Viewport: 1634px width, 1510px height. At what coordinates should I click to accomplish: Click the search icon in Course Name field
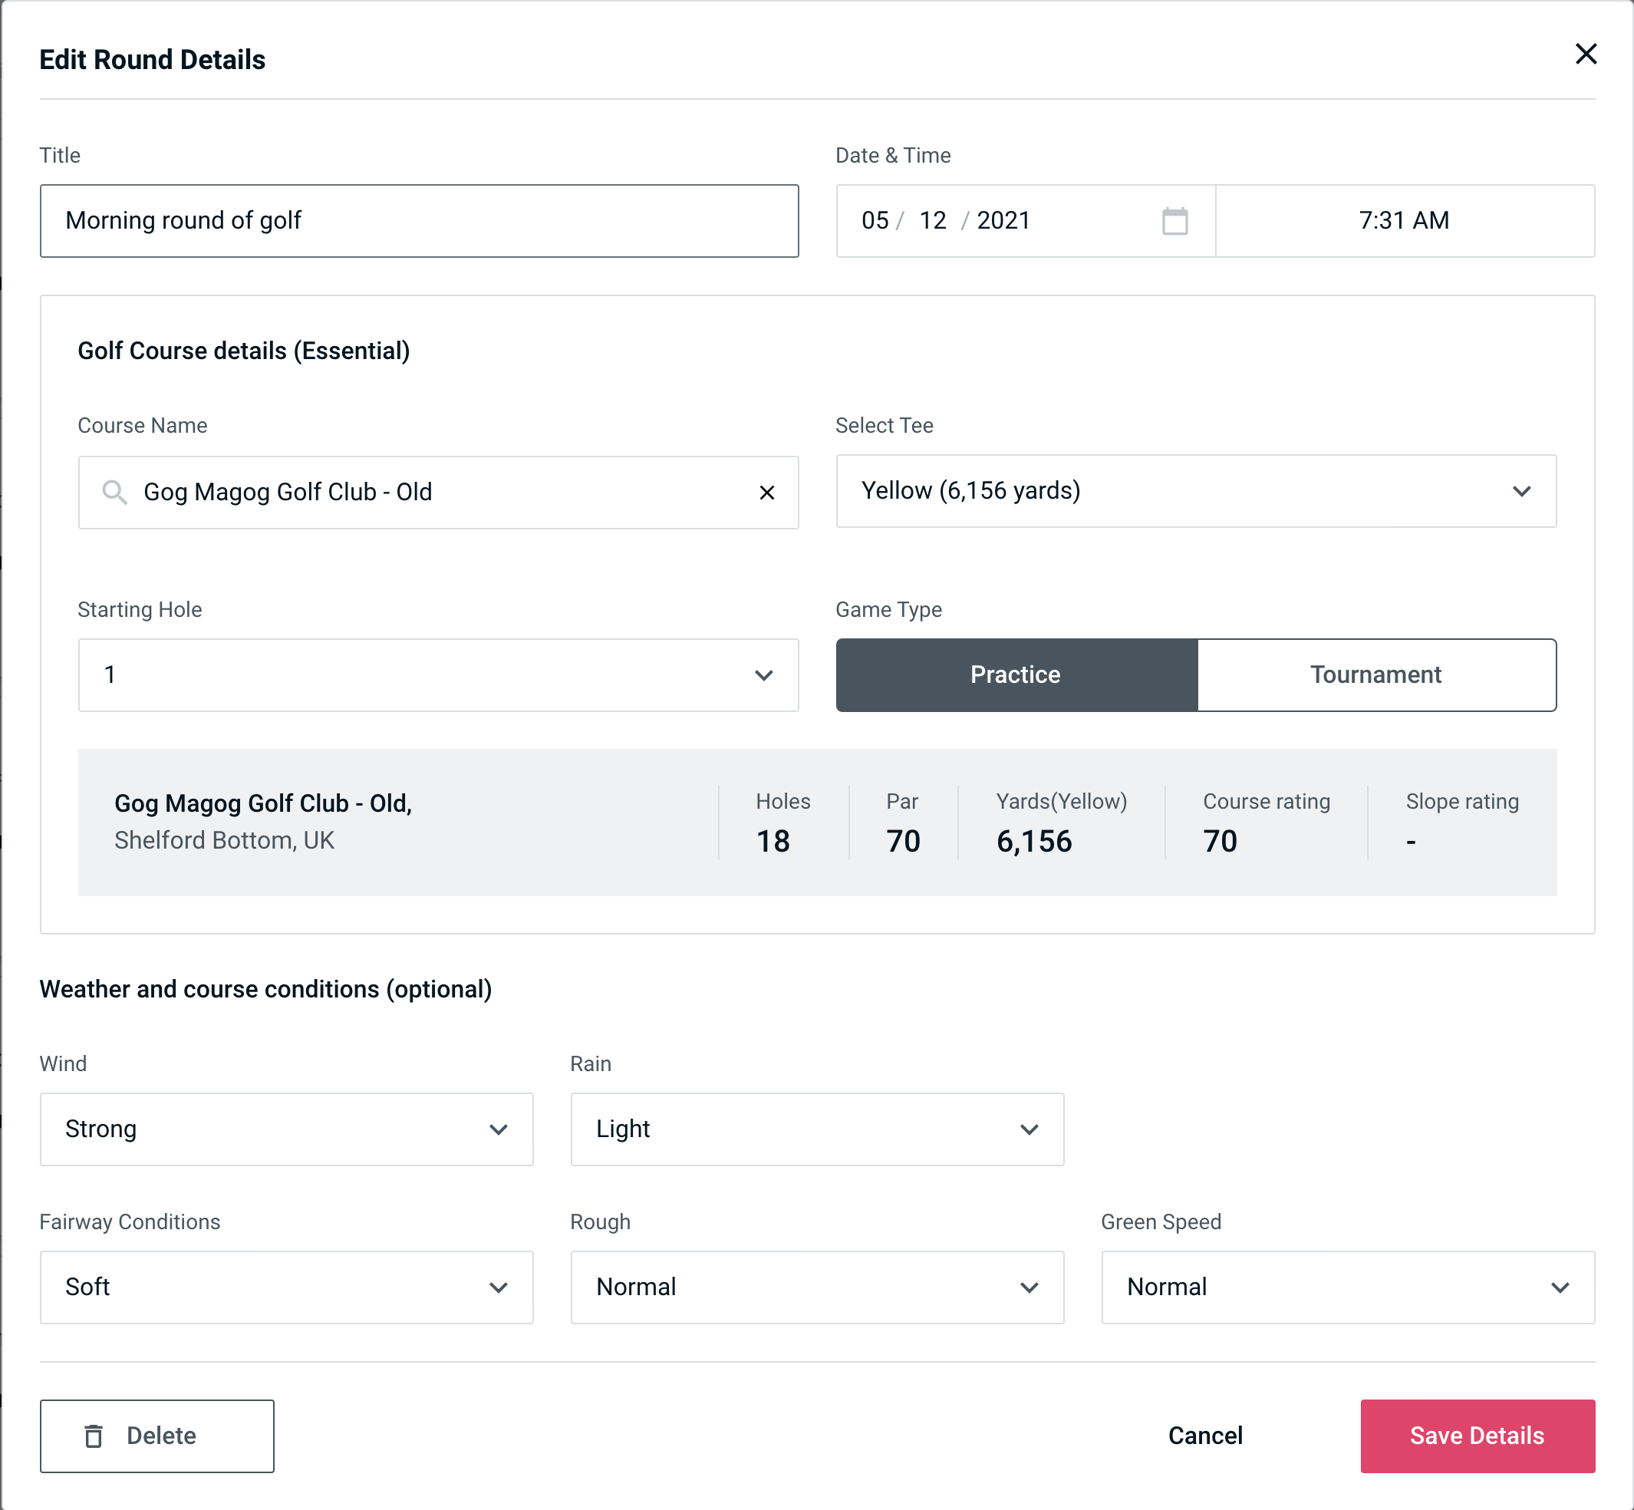(x=114, y=493)
